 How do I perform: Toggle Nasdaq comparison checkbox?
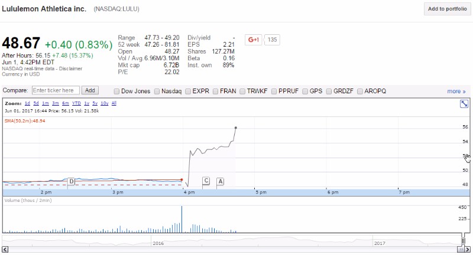(x=157, y=91)
